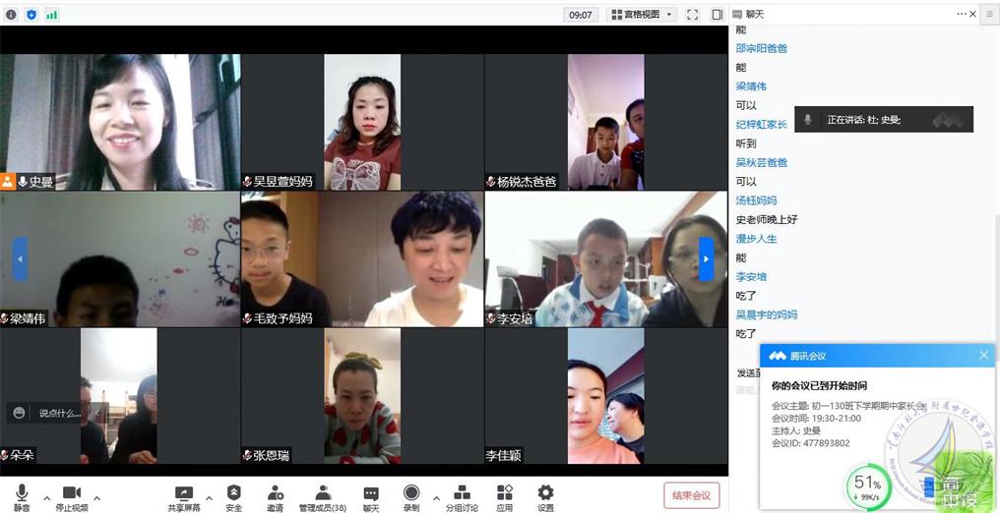Screen dimensions: 1000x513
Task: Select 梁靖伟's video tile
Action: (x=120, y=259)
